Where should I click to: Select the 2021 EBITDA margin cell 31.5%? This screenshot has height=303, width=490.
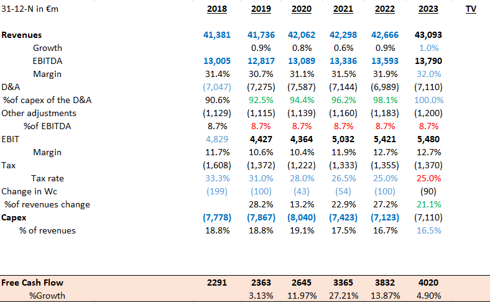tap(344, 75)
